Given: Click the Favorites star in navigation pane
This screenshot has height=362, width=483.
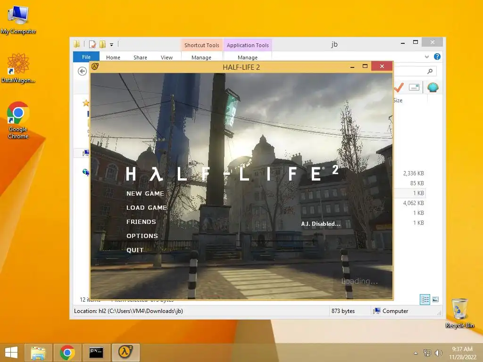Looking at the screenshot, I should [86, 103].
